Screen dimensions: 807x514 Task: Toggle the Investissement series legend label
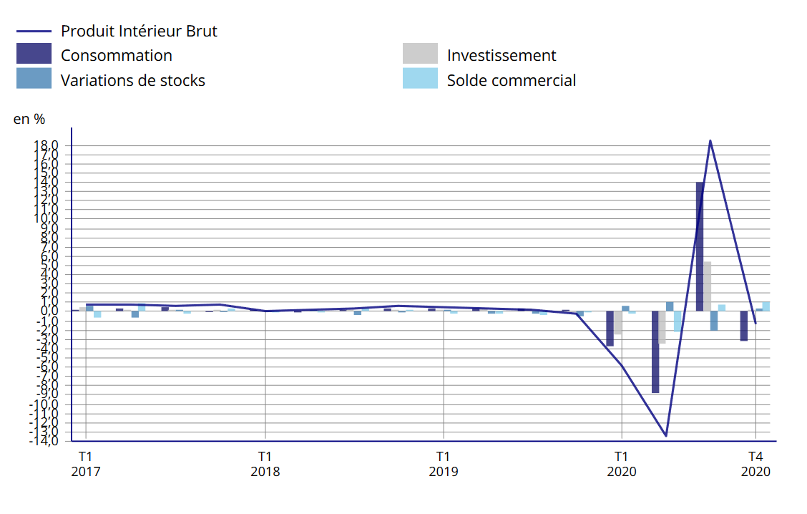pos(502,56)
